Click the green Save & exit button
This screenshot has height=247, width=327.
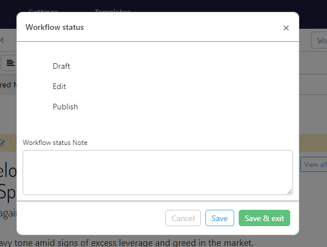coord(264,218)
